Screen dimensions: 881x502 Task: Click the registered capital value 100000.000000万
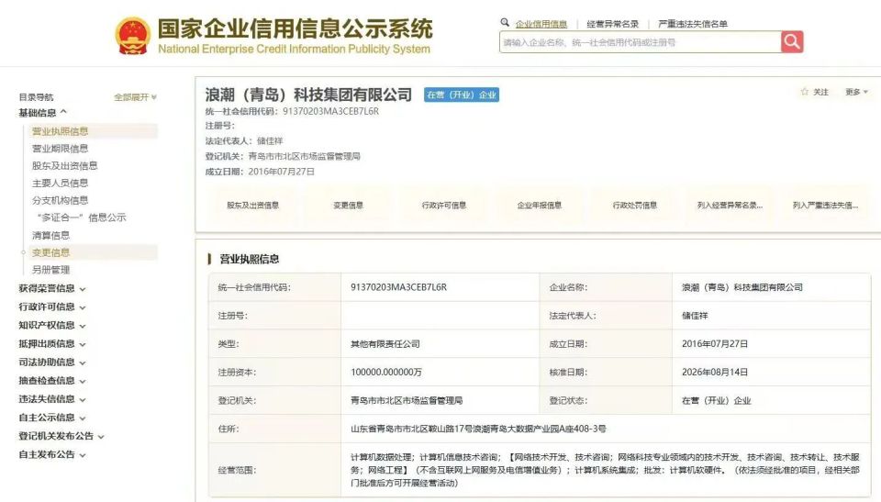pyautogui.click(x=386, y=373)
